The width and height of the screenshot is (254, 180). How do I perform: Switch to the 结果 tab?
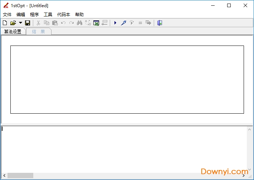tap(39, 32)
